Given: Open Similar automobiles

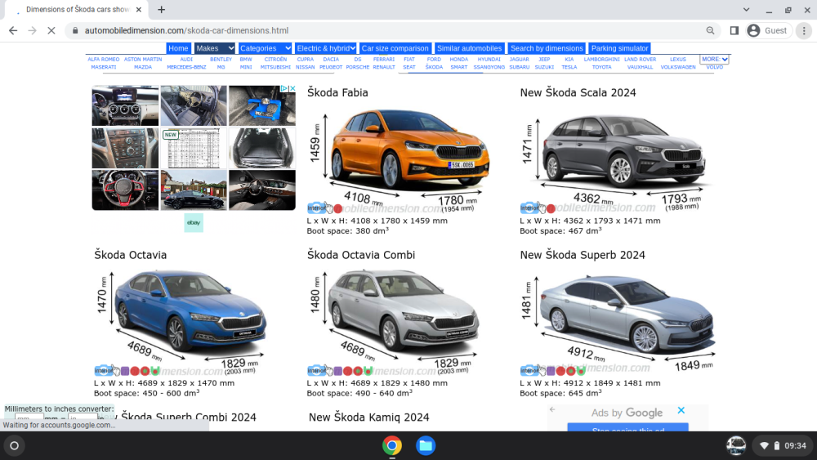Looking at the screenshot, I should click(469, 48).
